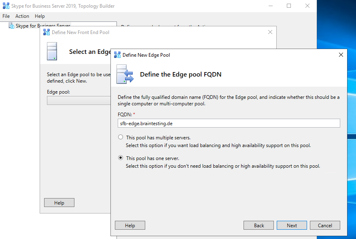356x239 pixels.
Task: Click the FQDN text field
Action: pyautogui.click(x=229, y=124)
